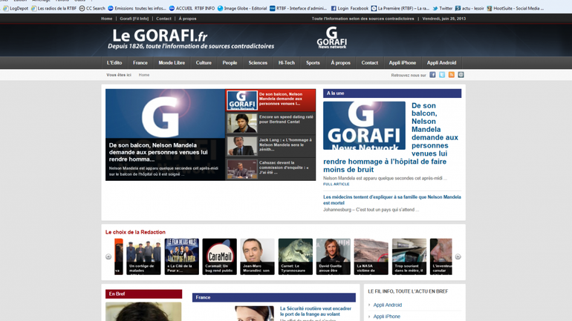Click the FULL ARTICLE link

pos(336,184)
